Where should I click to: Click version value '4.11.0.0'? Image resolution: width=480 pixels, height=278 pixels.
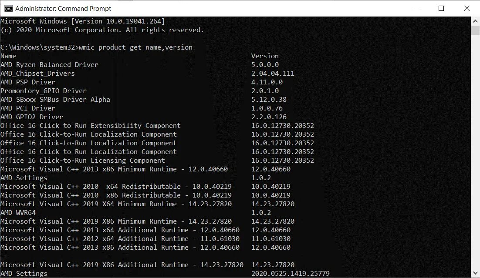tap(267, 82)
